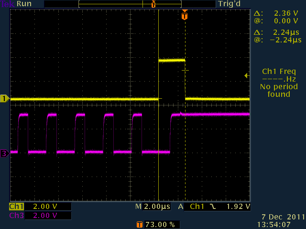Click the record length overview bar

tap(130, 4)
